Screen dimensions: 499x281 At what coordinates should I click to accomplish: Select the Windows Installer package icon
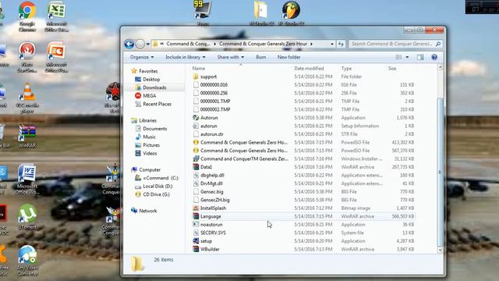[x=196, y=158]
